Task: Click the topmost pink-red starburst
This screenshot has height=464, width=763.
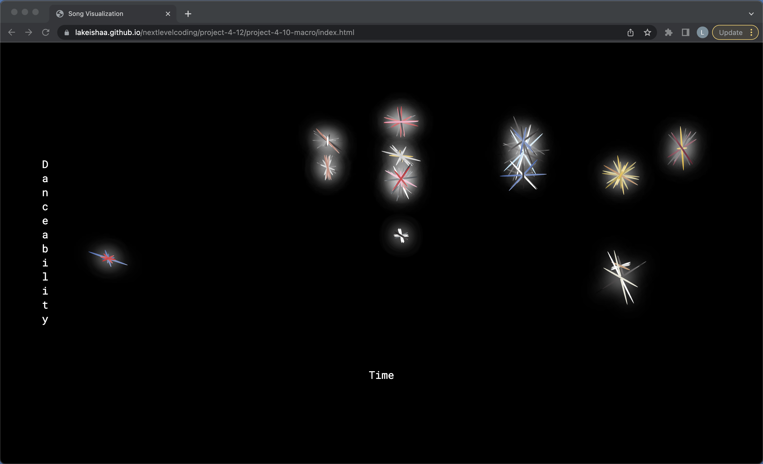Action: 401,121
